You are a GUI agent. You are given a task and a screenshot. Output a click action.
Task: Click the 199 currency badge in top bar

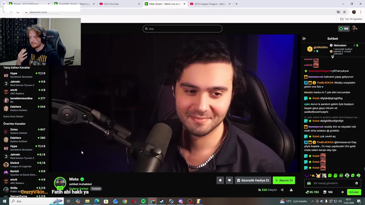(344, 29)
